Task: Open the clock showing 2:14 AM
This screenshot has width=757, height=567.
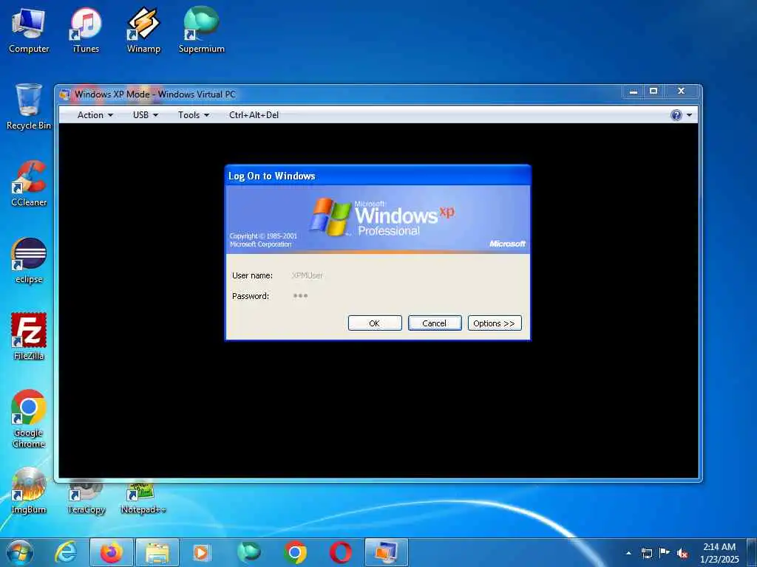Action: pyautogui.click(x=719, y=552)
